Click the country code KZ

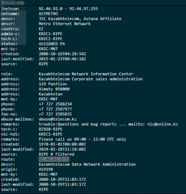pos(41,29)
